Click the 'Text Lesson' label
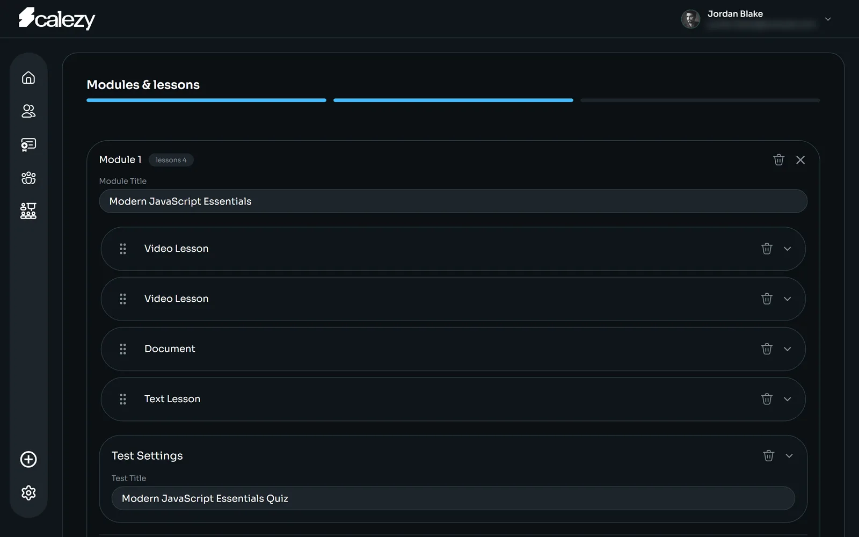The image size is (859, 537). click(172, 399)
